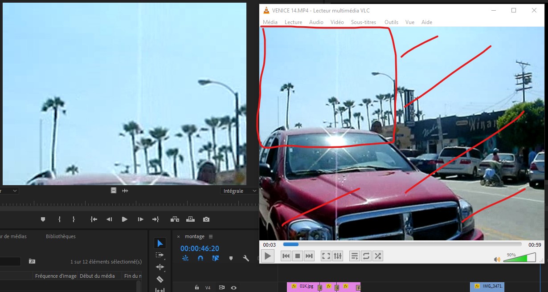Screen dimensions: 548x292
Task: Open the montage panel menu
Action: 211,237
